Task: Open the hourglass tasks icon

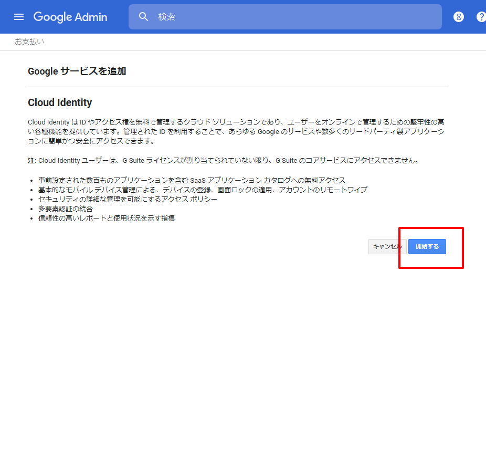Action: pos(459,17)
